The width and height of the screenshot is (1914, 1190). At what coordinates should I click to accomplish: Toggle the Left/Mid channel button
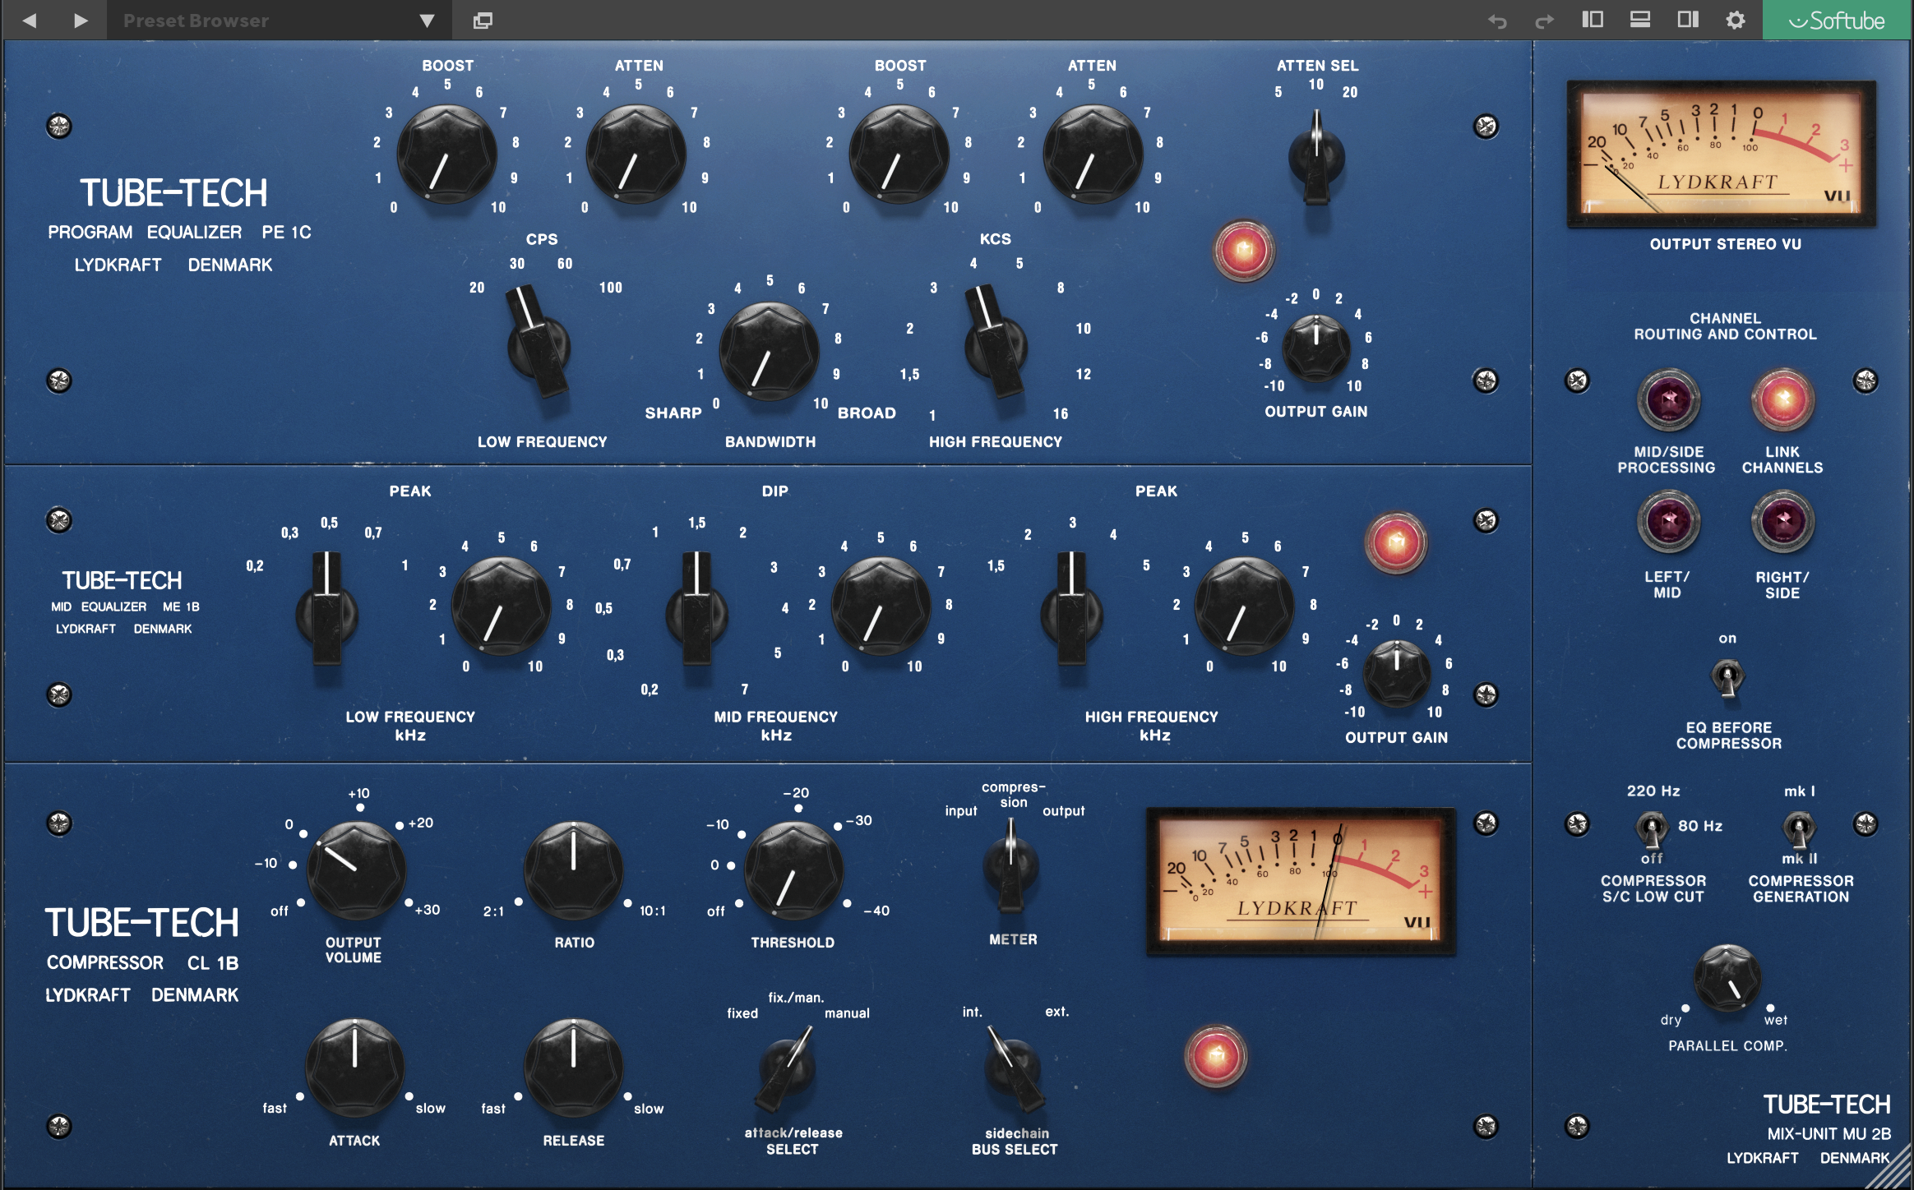1668,521
